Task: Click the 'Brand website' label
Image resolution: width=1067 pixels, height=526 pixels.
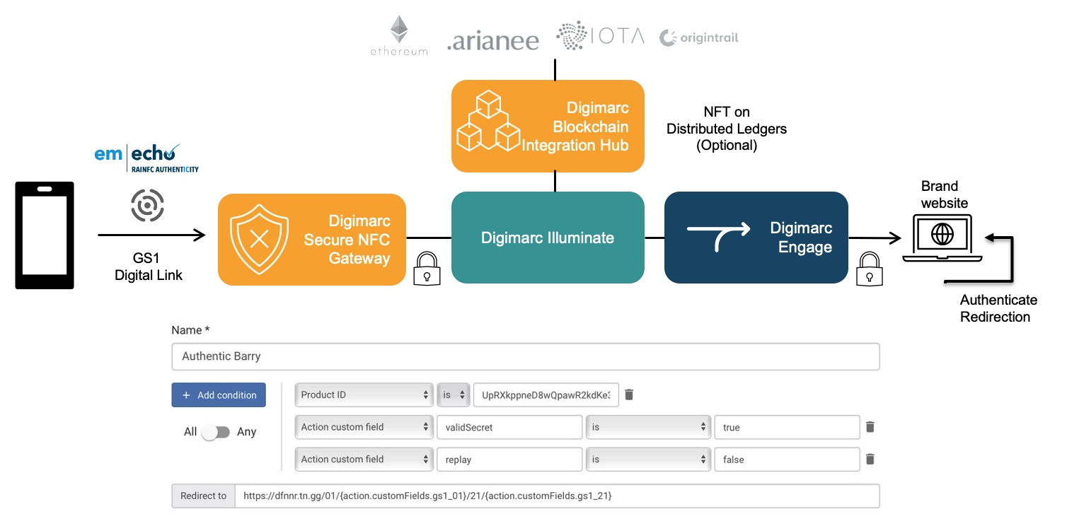Action: tap(944, 194)
